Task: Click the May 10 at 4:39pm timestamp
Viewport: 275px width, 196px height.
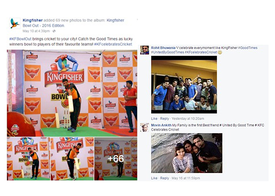Action: coord(36,31)
